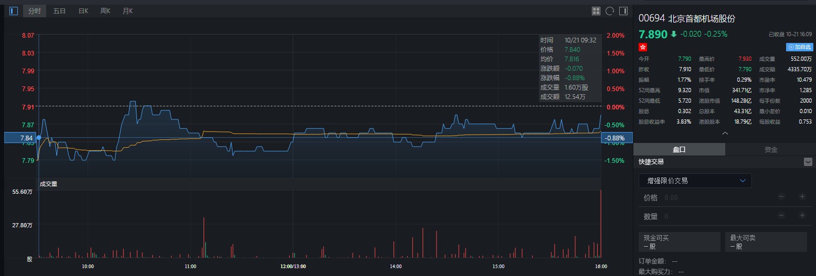Add stock to watchlist with 加自选
The image size is (816, 276).
coord(799,47)
